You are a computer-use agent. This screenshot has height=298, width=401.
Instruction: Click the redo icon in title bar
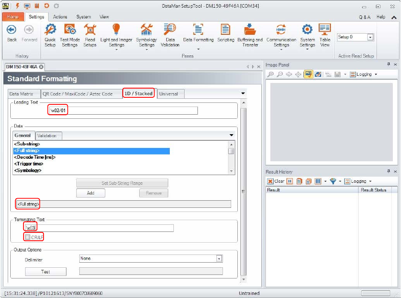coord(56,6)
